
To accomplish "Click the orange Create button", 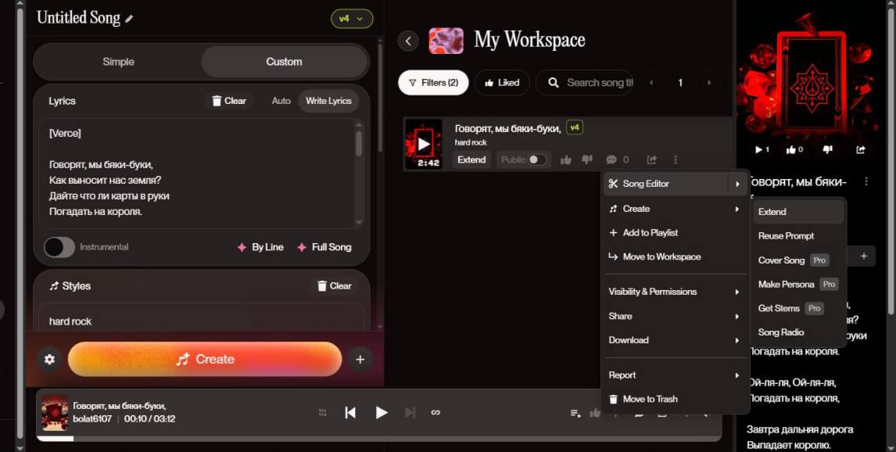I will (x=205, y=360).
